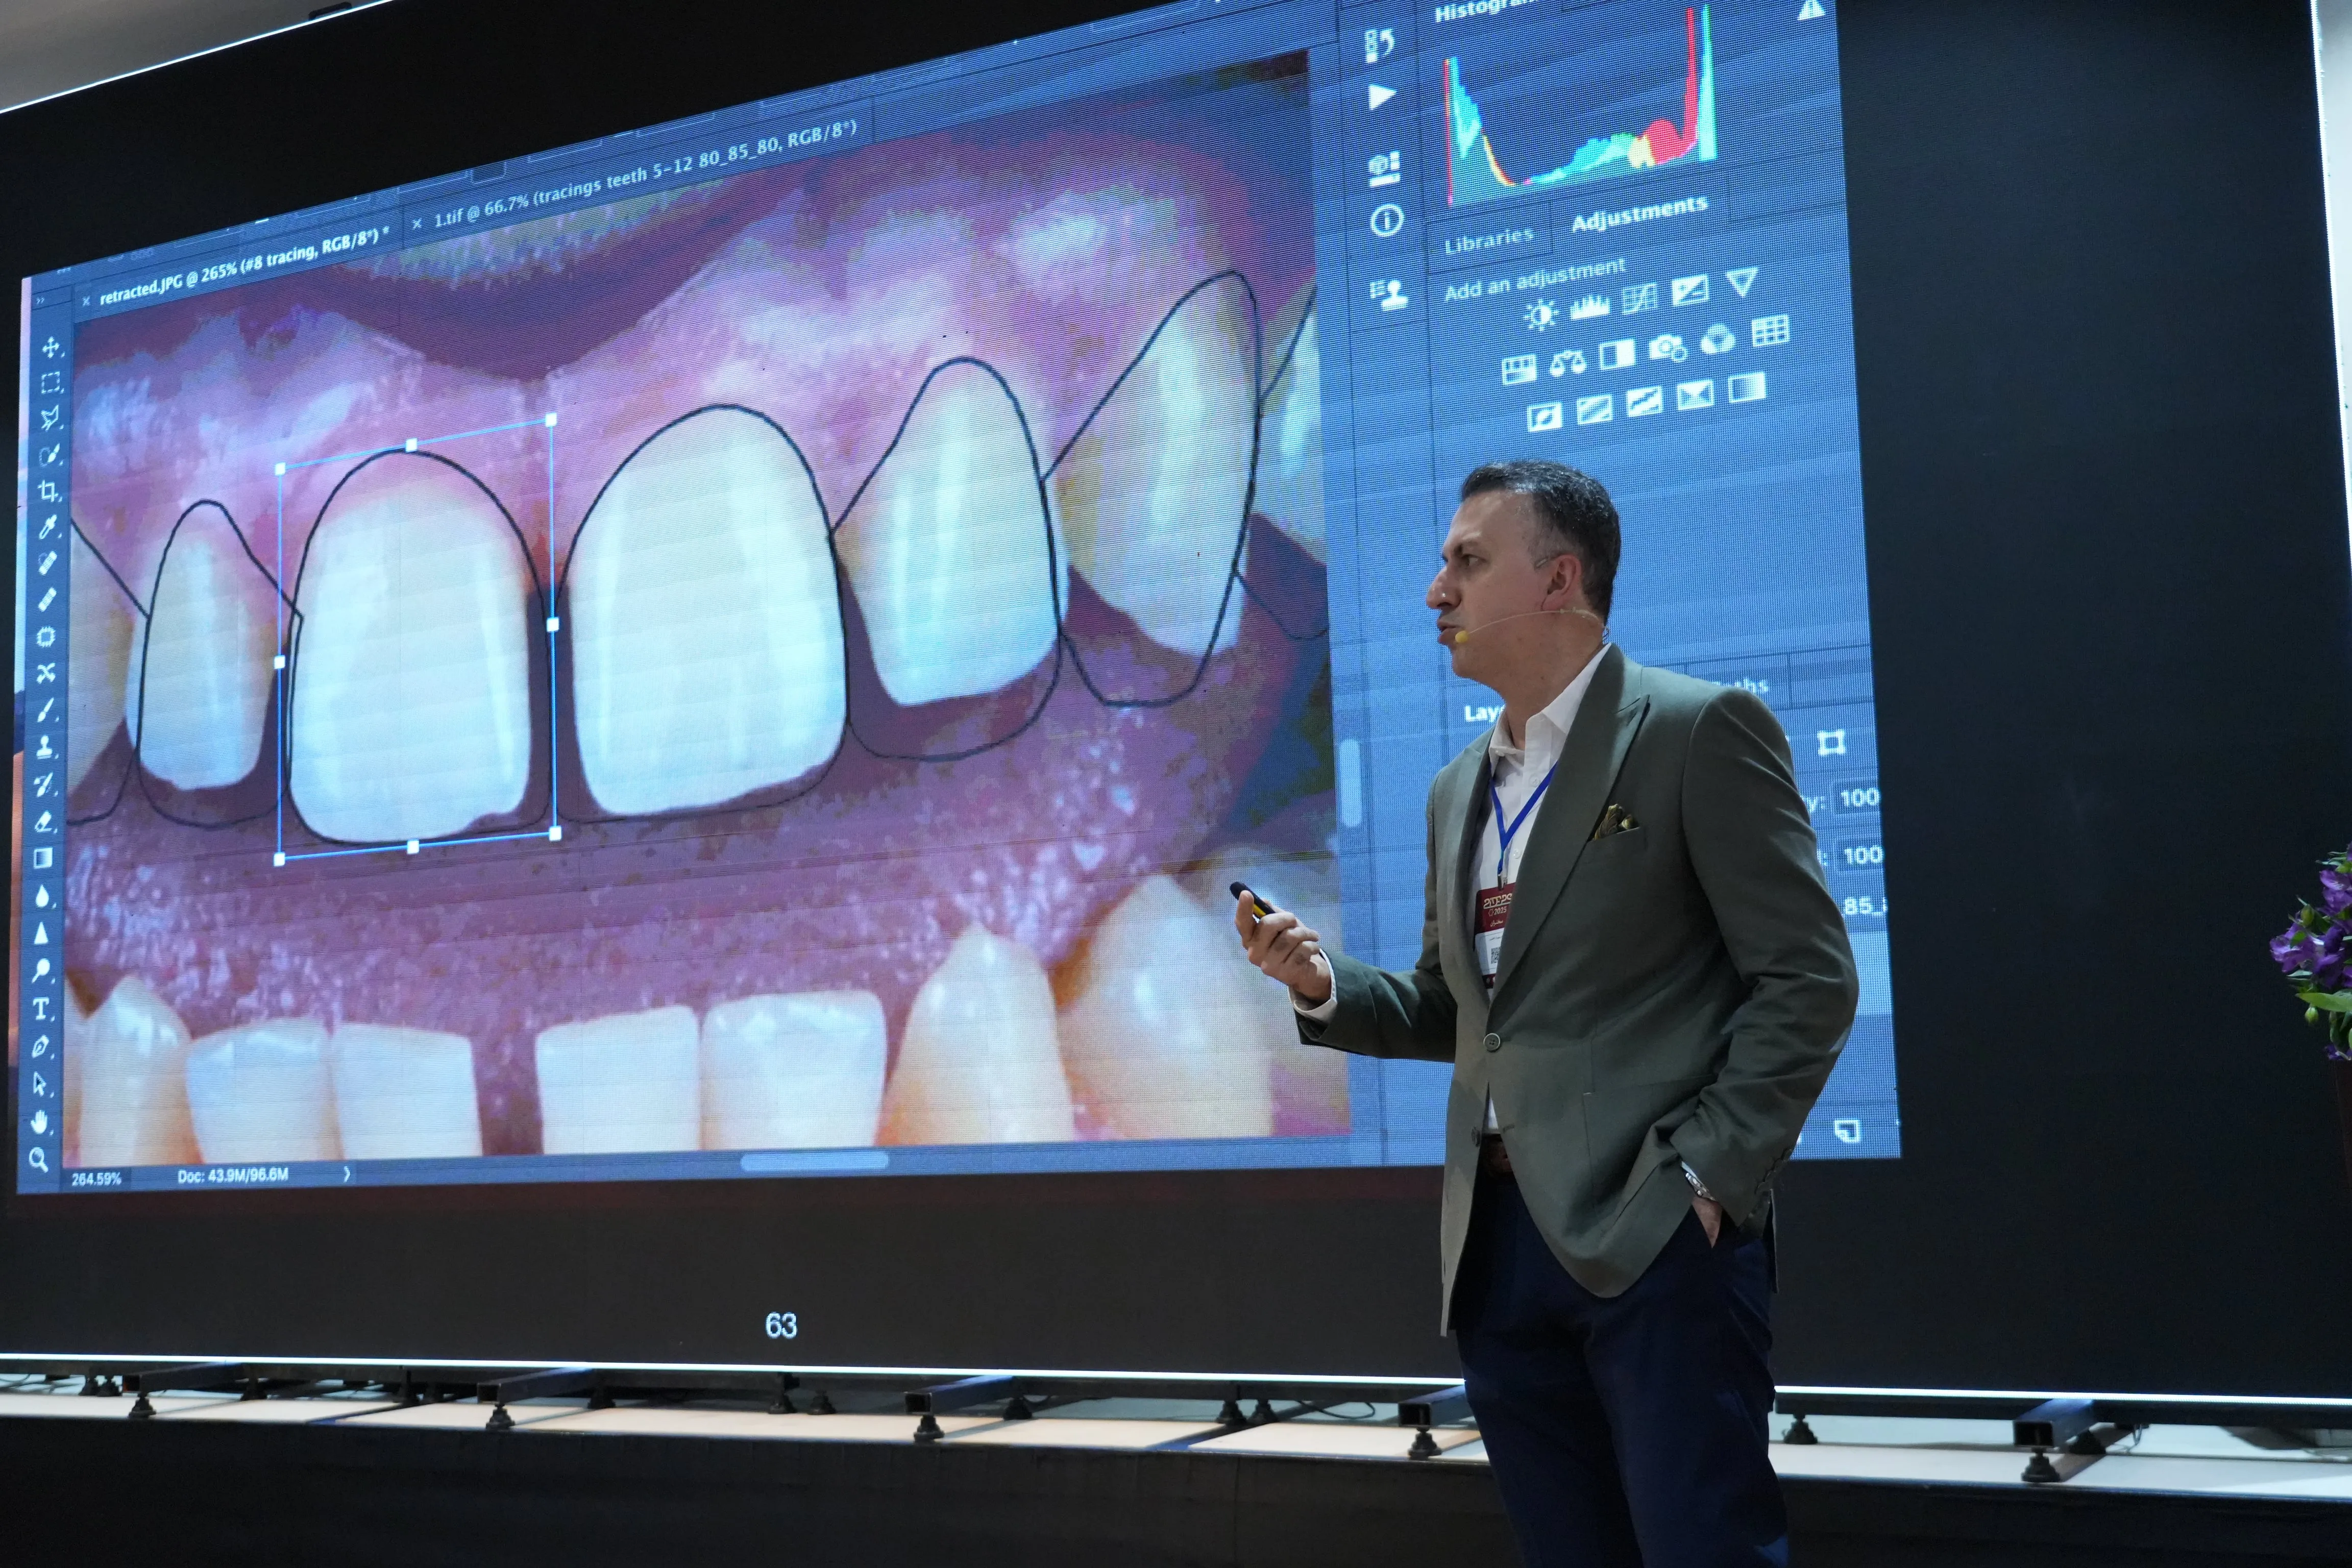Select the Clone Stamp tool
The height and width of the screenshot is (1568, 2352).
tap(45, 746)
